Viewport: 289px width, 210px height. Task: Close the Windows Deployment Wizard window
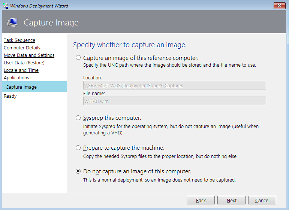coord(279,6)
